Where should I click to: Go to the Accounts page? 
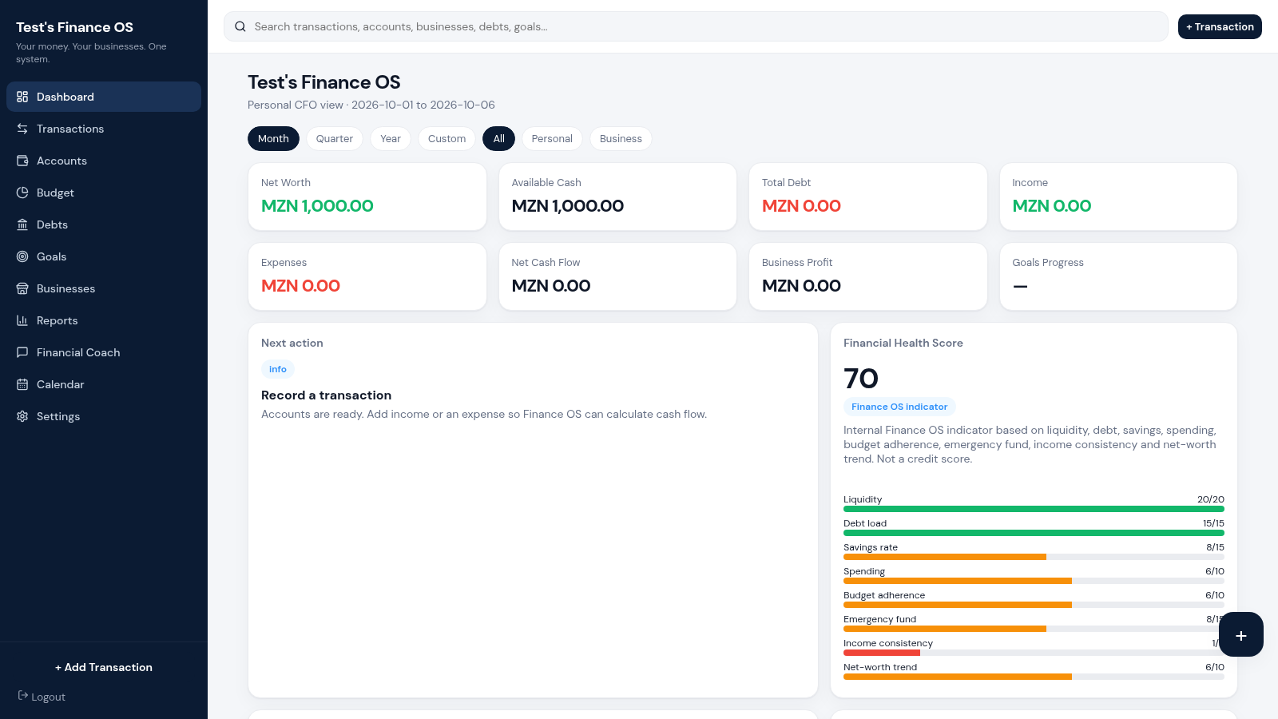[x=104, y=161]
